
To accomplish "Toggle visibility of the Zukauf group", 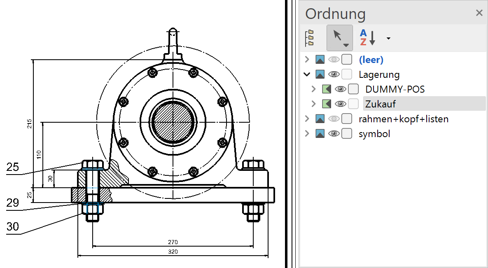I will click(x=340, y=104).
